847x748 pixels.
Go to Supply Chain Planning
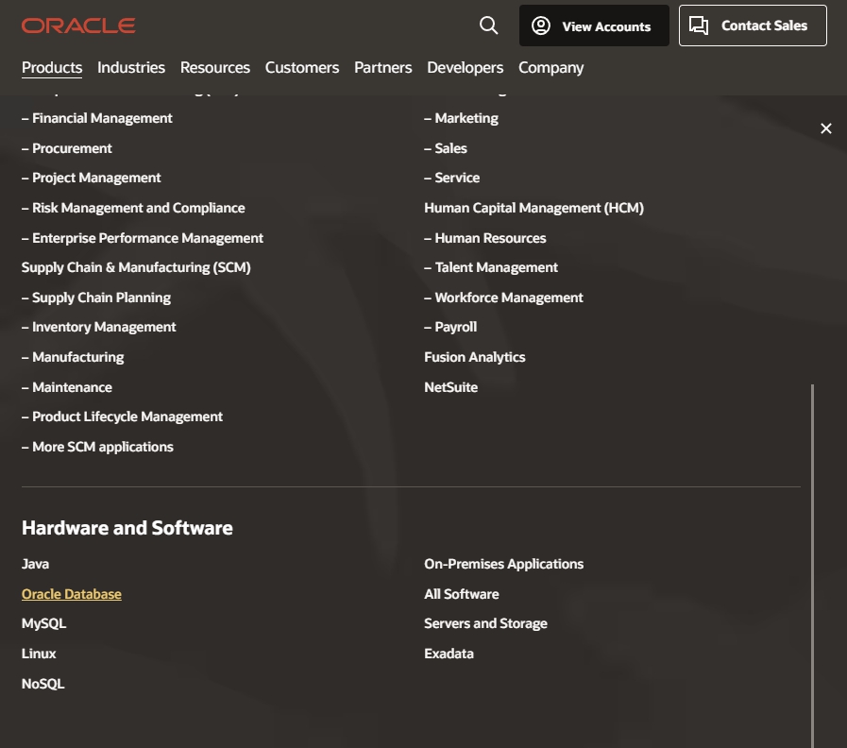tap(96, 297)
